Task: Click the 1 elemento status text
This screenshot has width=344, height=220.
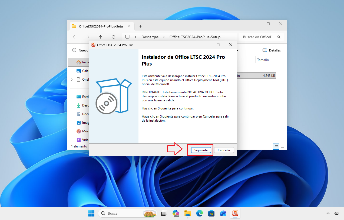Action: (x=79, y=146)
